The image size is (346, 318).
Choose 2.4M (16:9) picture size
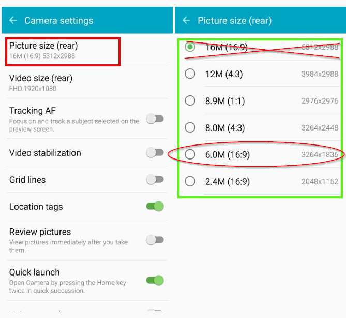[190, 181]
